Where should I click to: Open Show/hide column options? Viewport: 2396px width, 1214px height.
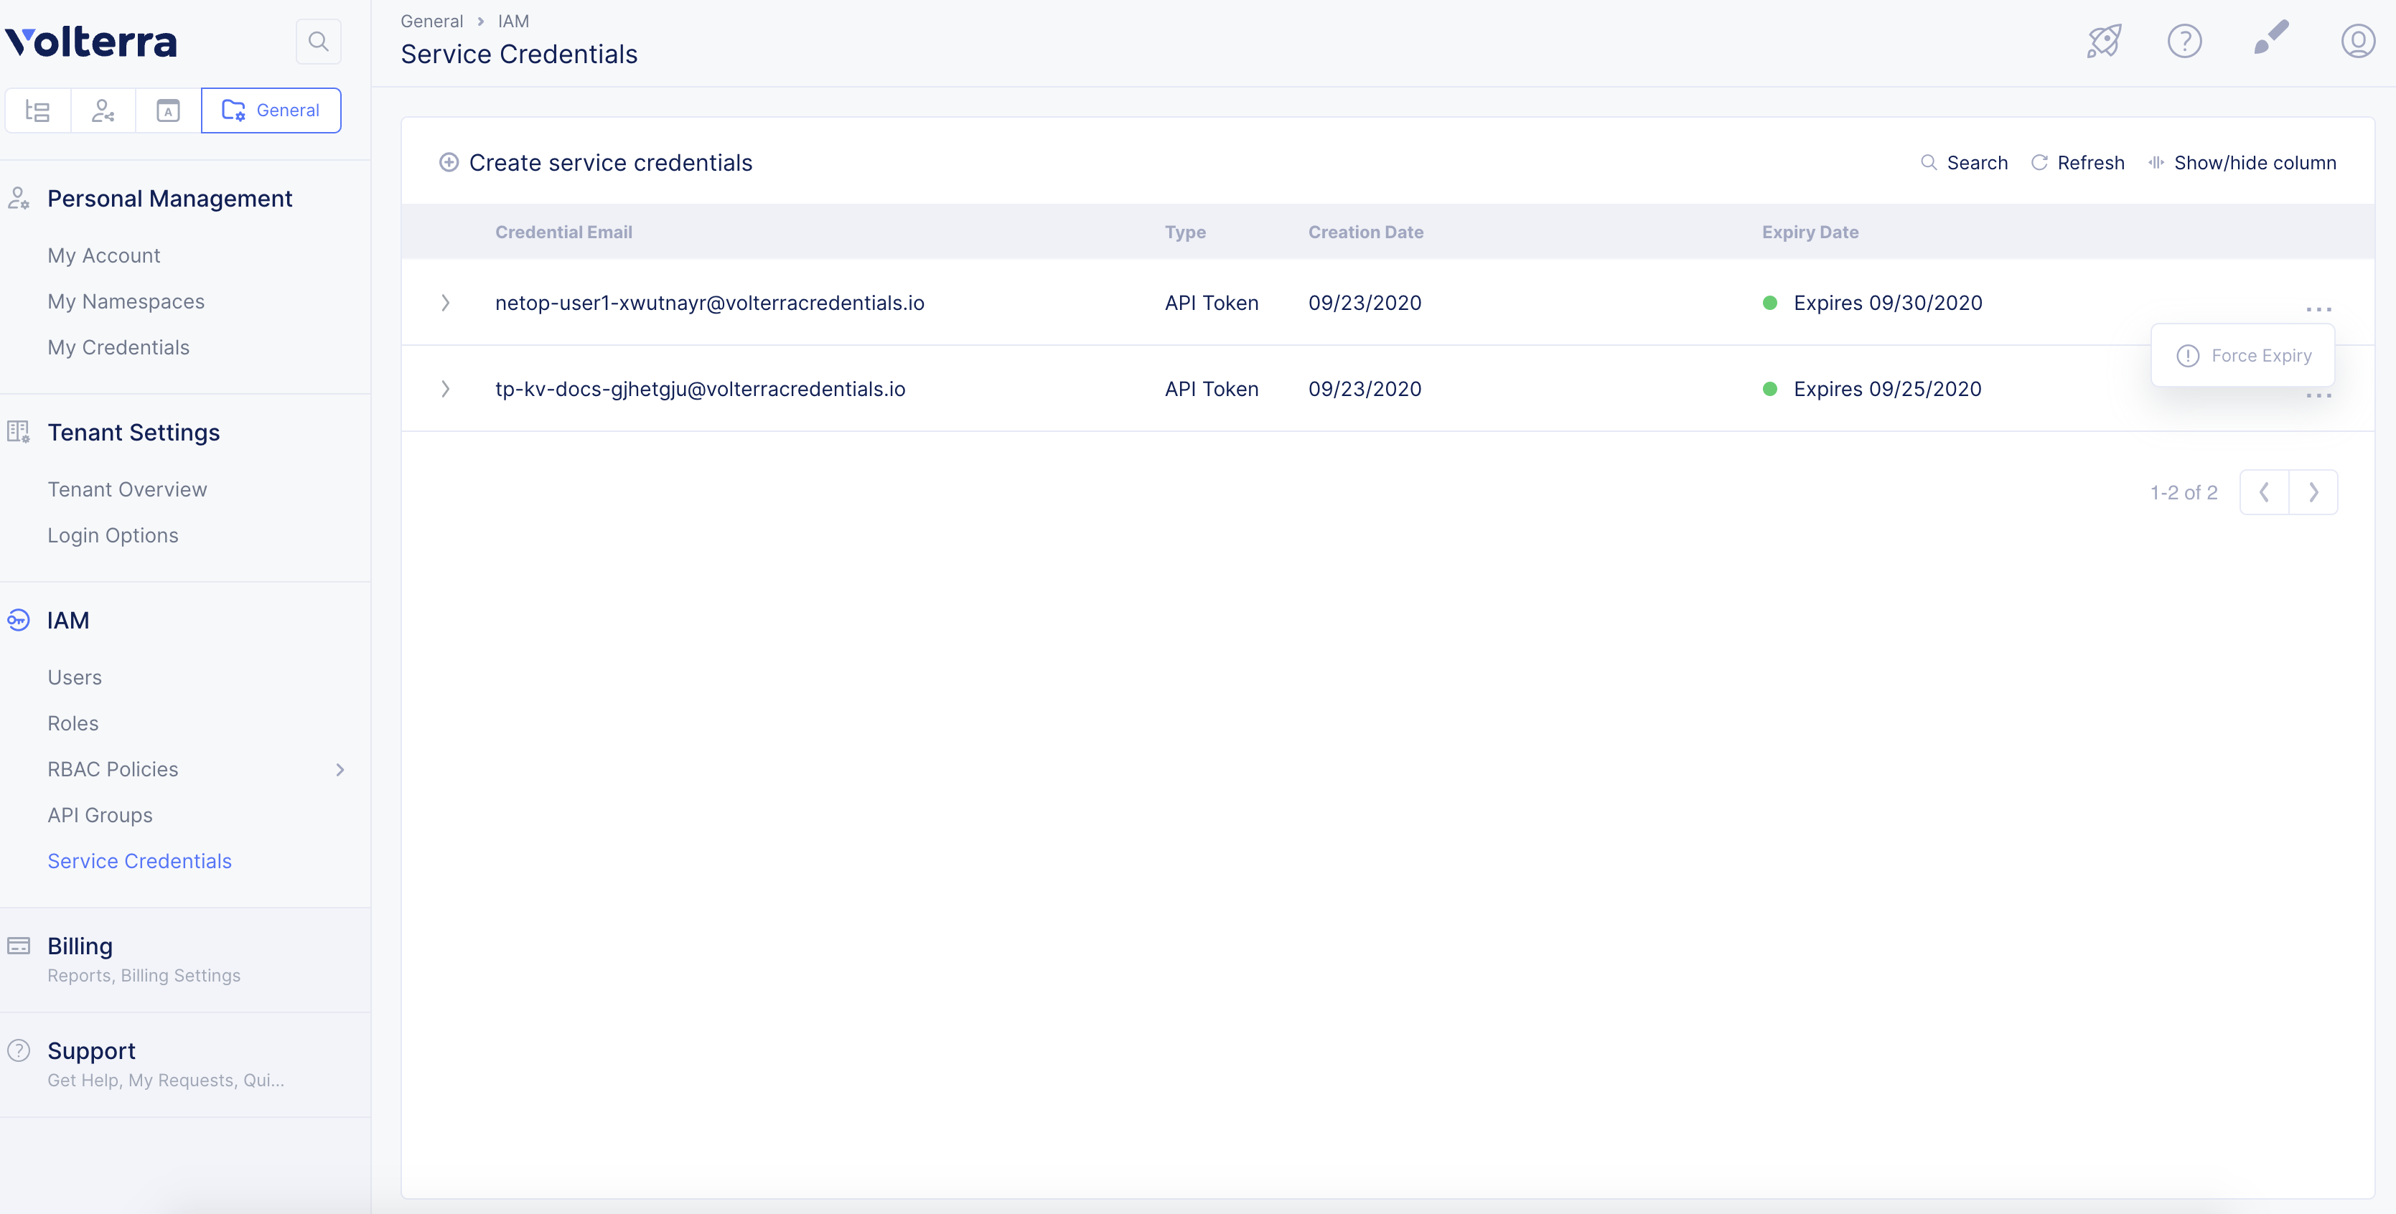2242,163
